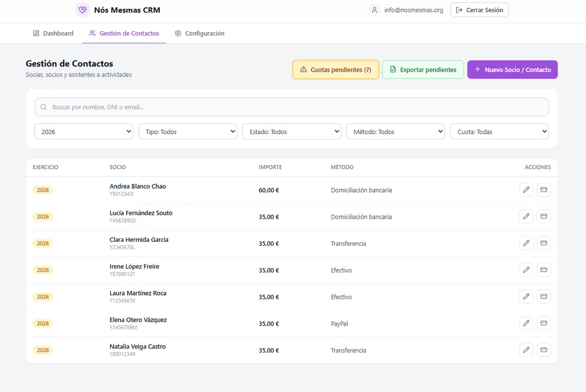
Task: Click the Cerrar Sesión button
Action: [x=480, y=10]
